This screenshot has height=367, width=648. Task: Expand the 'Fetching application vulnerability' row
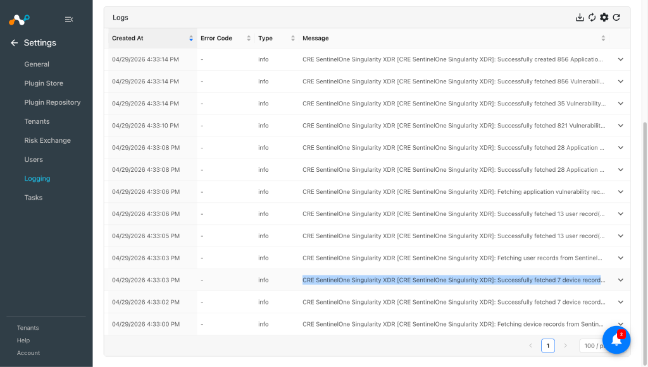pyautogui.click(x=620, y=192)
